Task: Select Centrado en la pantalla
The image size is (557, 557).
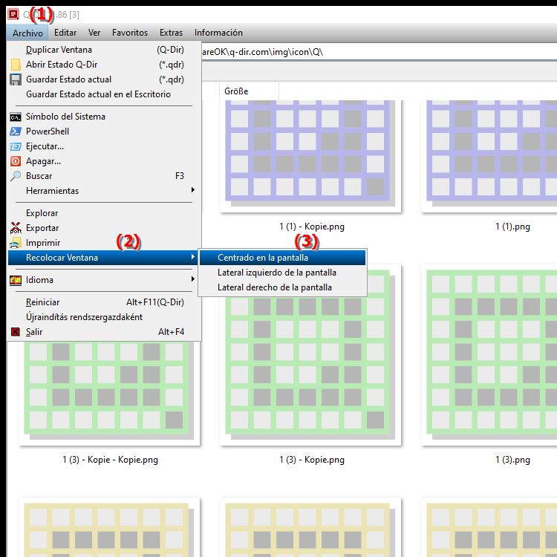Action: click(282, 258)
